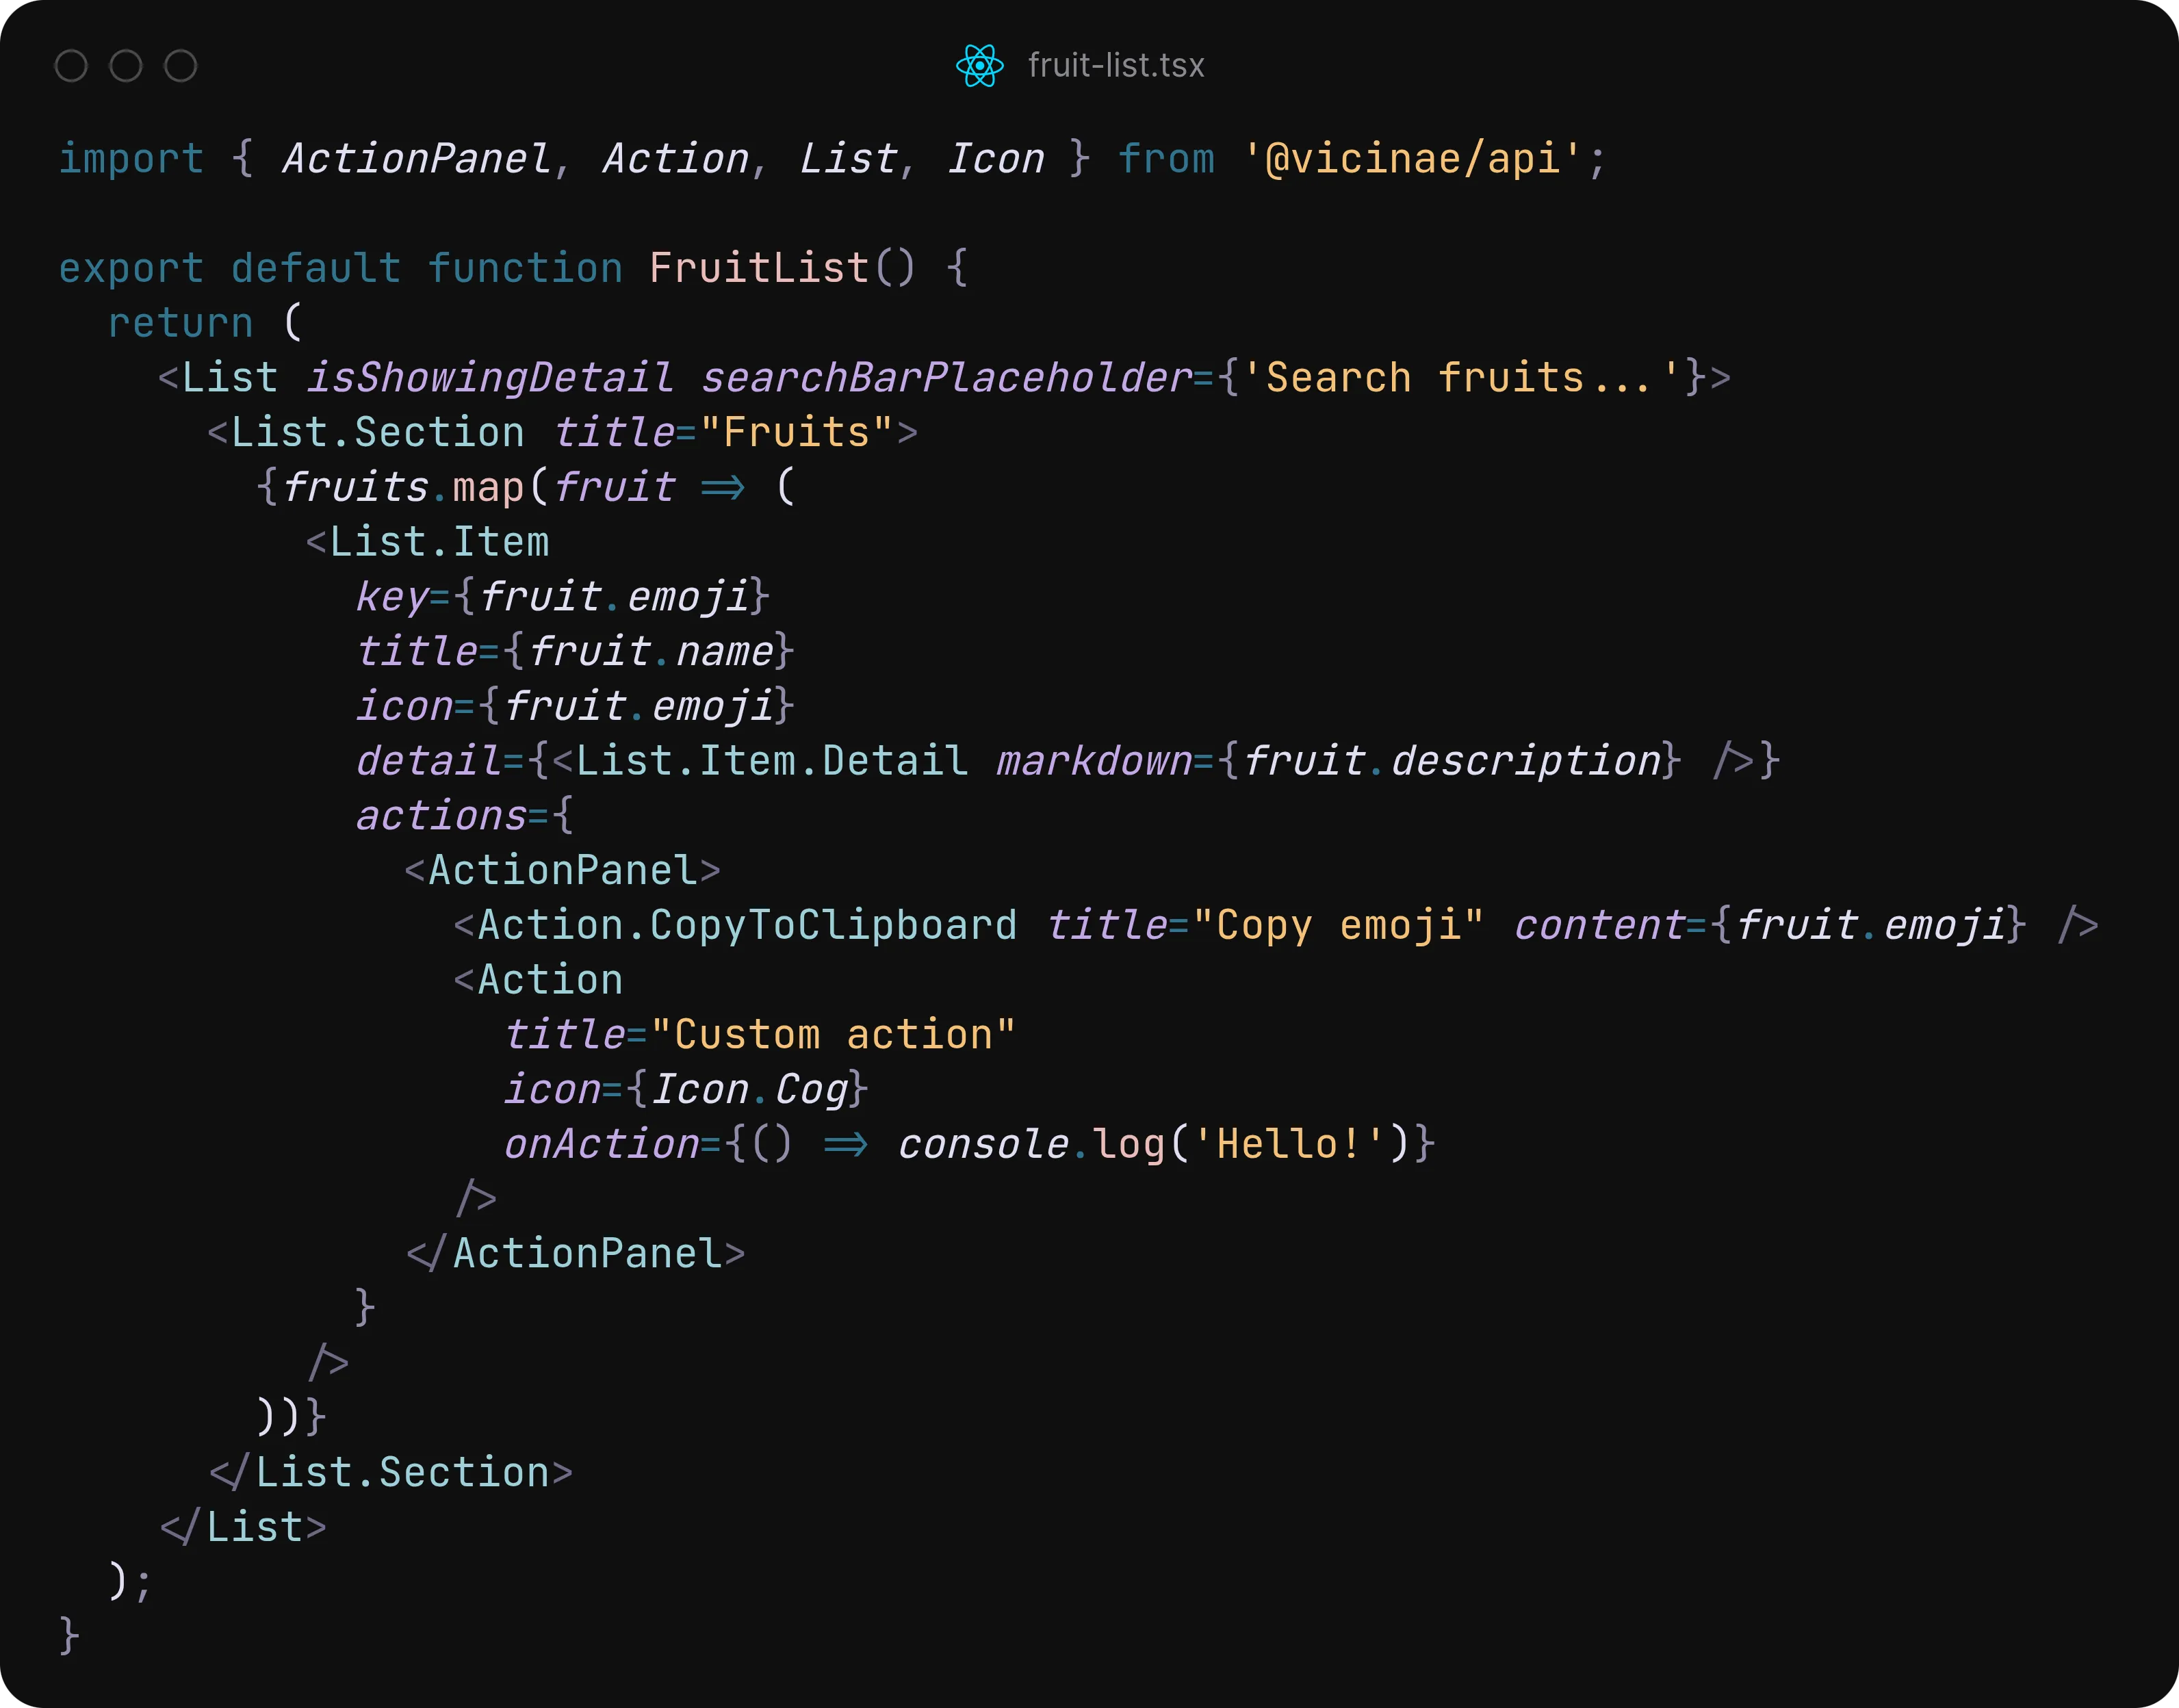Viewport: 2179px width, 1708px height.
Task: Click the "Fruits" section title string
Action: coord(796,433)
